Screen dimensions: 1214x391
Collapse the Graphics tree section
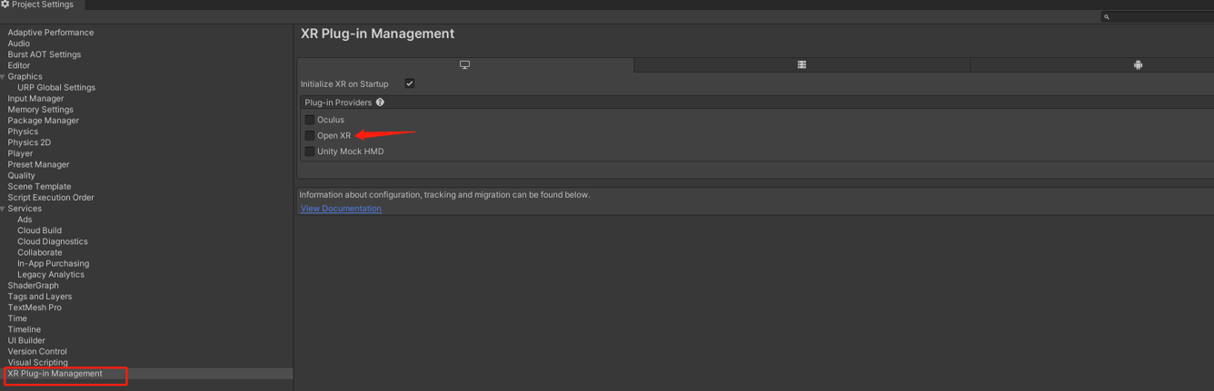[x=3, y=77]
